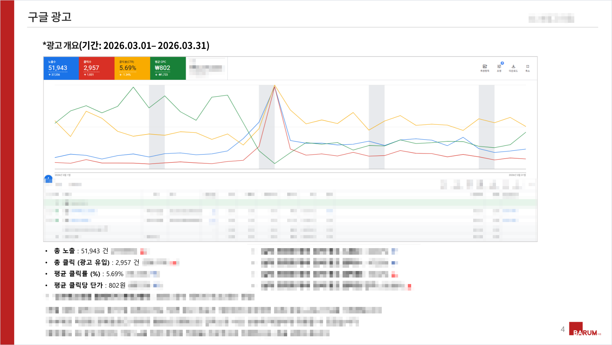612x345 pixels.
Task: Collapse the chart with the 축소 icon
Action: (528, 67)
